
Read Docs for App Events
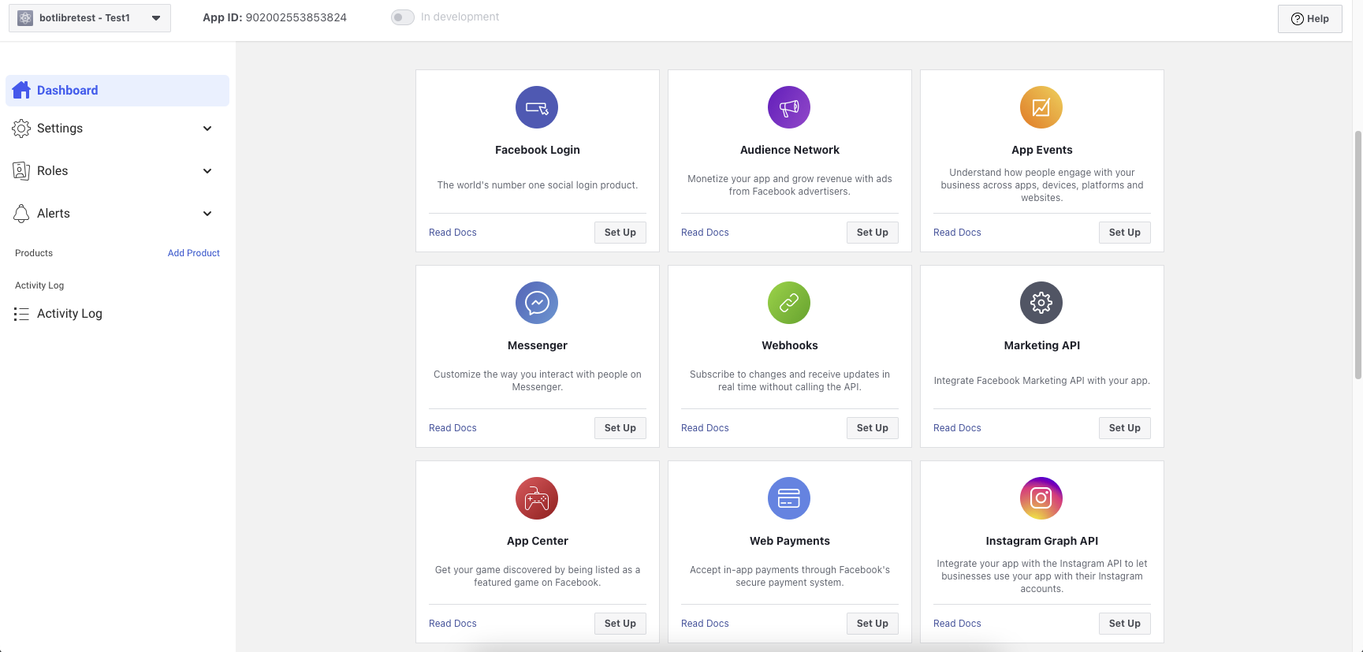click(957, 233)
